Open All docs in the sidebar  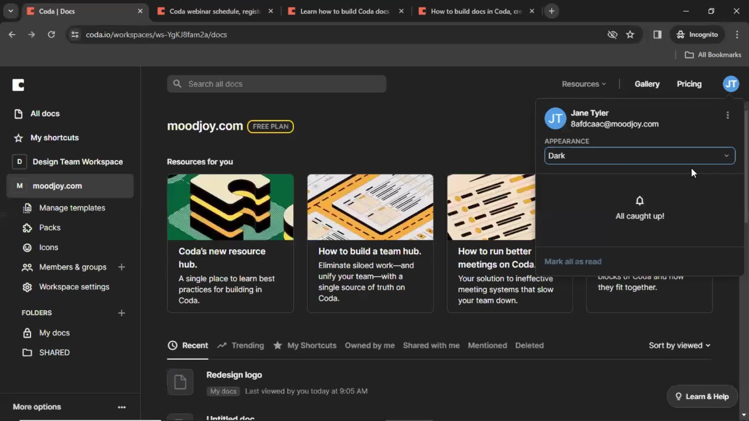45,113
